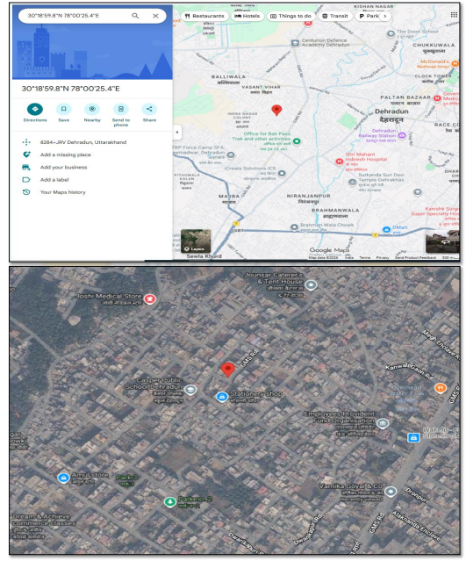Clear the search box with X

pyautogui.click(x=155, y=16)
